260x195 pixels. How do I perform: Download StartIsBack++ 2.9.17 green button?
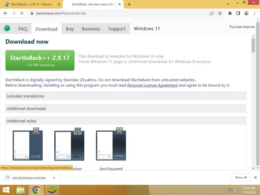coord(40,60)
